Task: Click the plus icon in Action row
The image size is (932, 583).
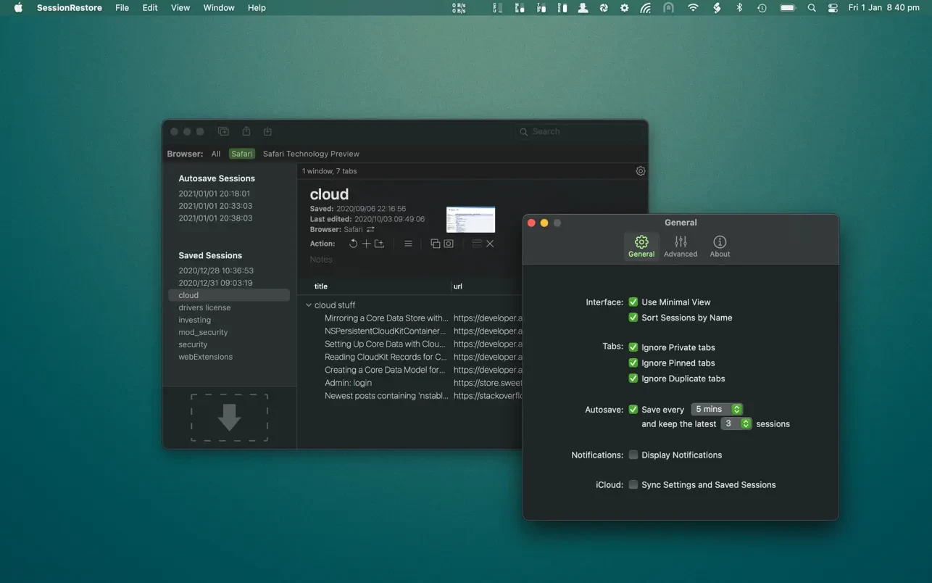Action: pos(366,244)
